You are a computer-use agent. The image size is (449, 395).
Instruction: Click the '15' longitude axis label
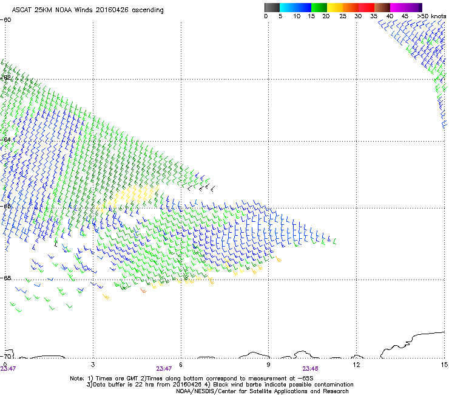pyautogui.click(x=444, y=365)
